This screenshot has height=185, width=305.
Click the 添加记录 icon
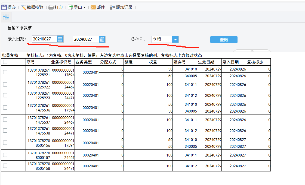(x=112, y=7)
